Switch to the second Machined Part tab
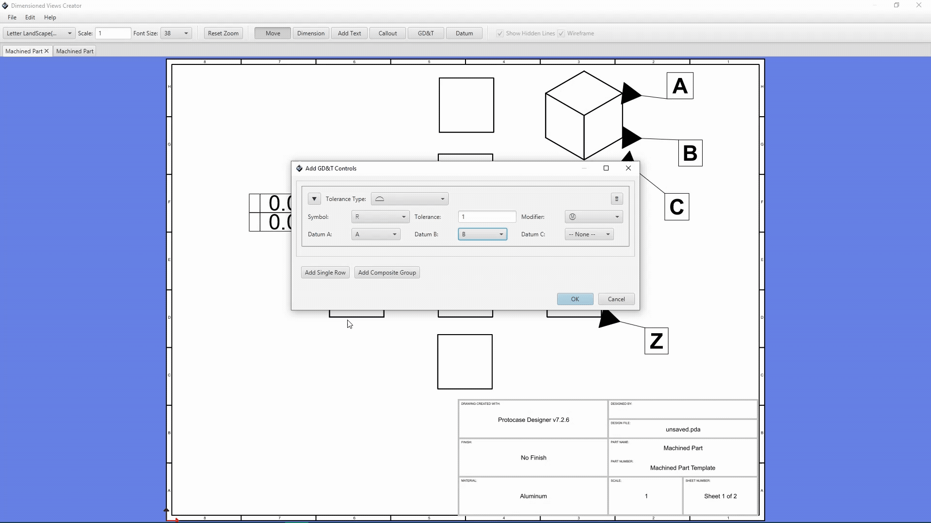The image size is (931, 523). (75, 51)
